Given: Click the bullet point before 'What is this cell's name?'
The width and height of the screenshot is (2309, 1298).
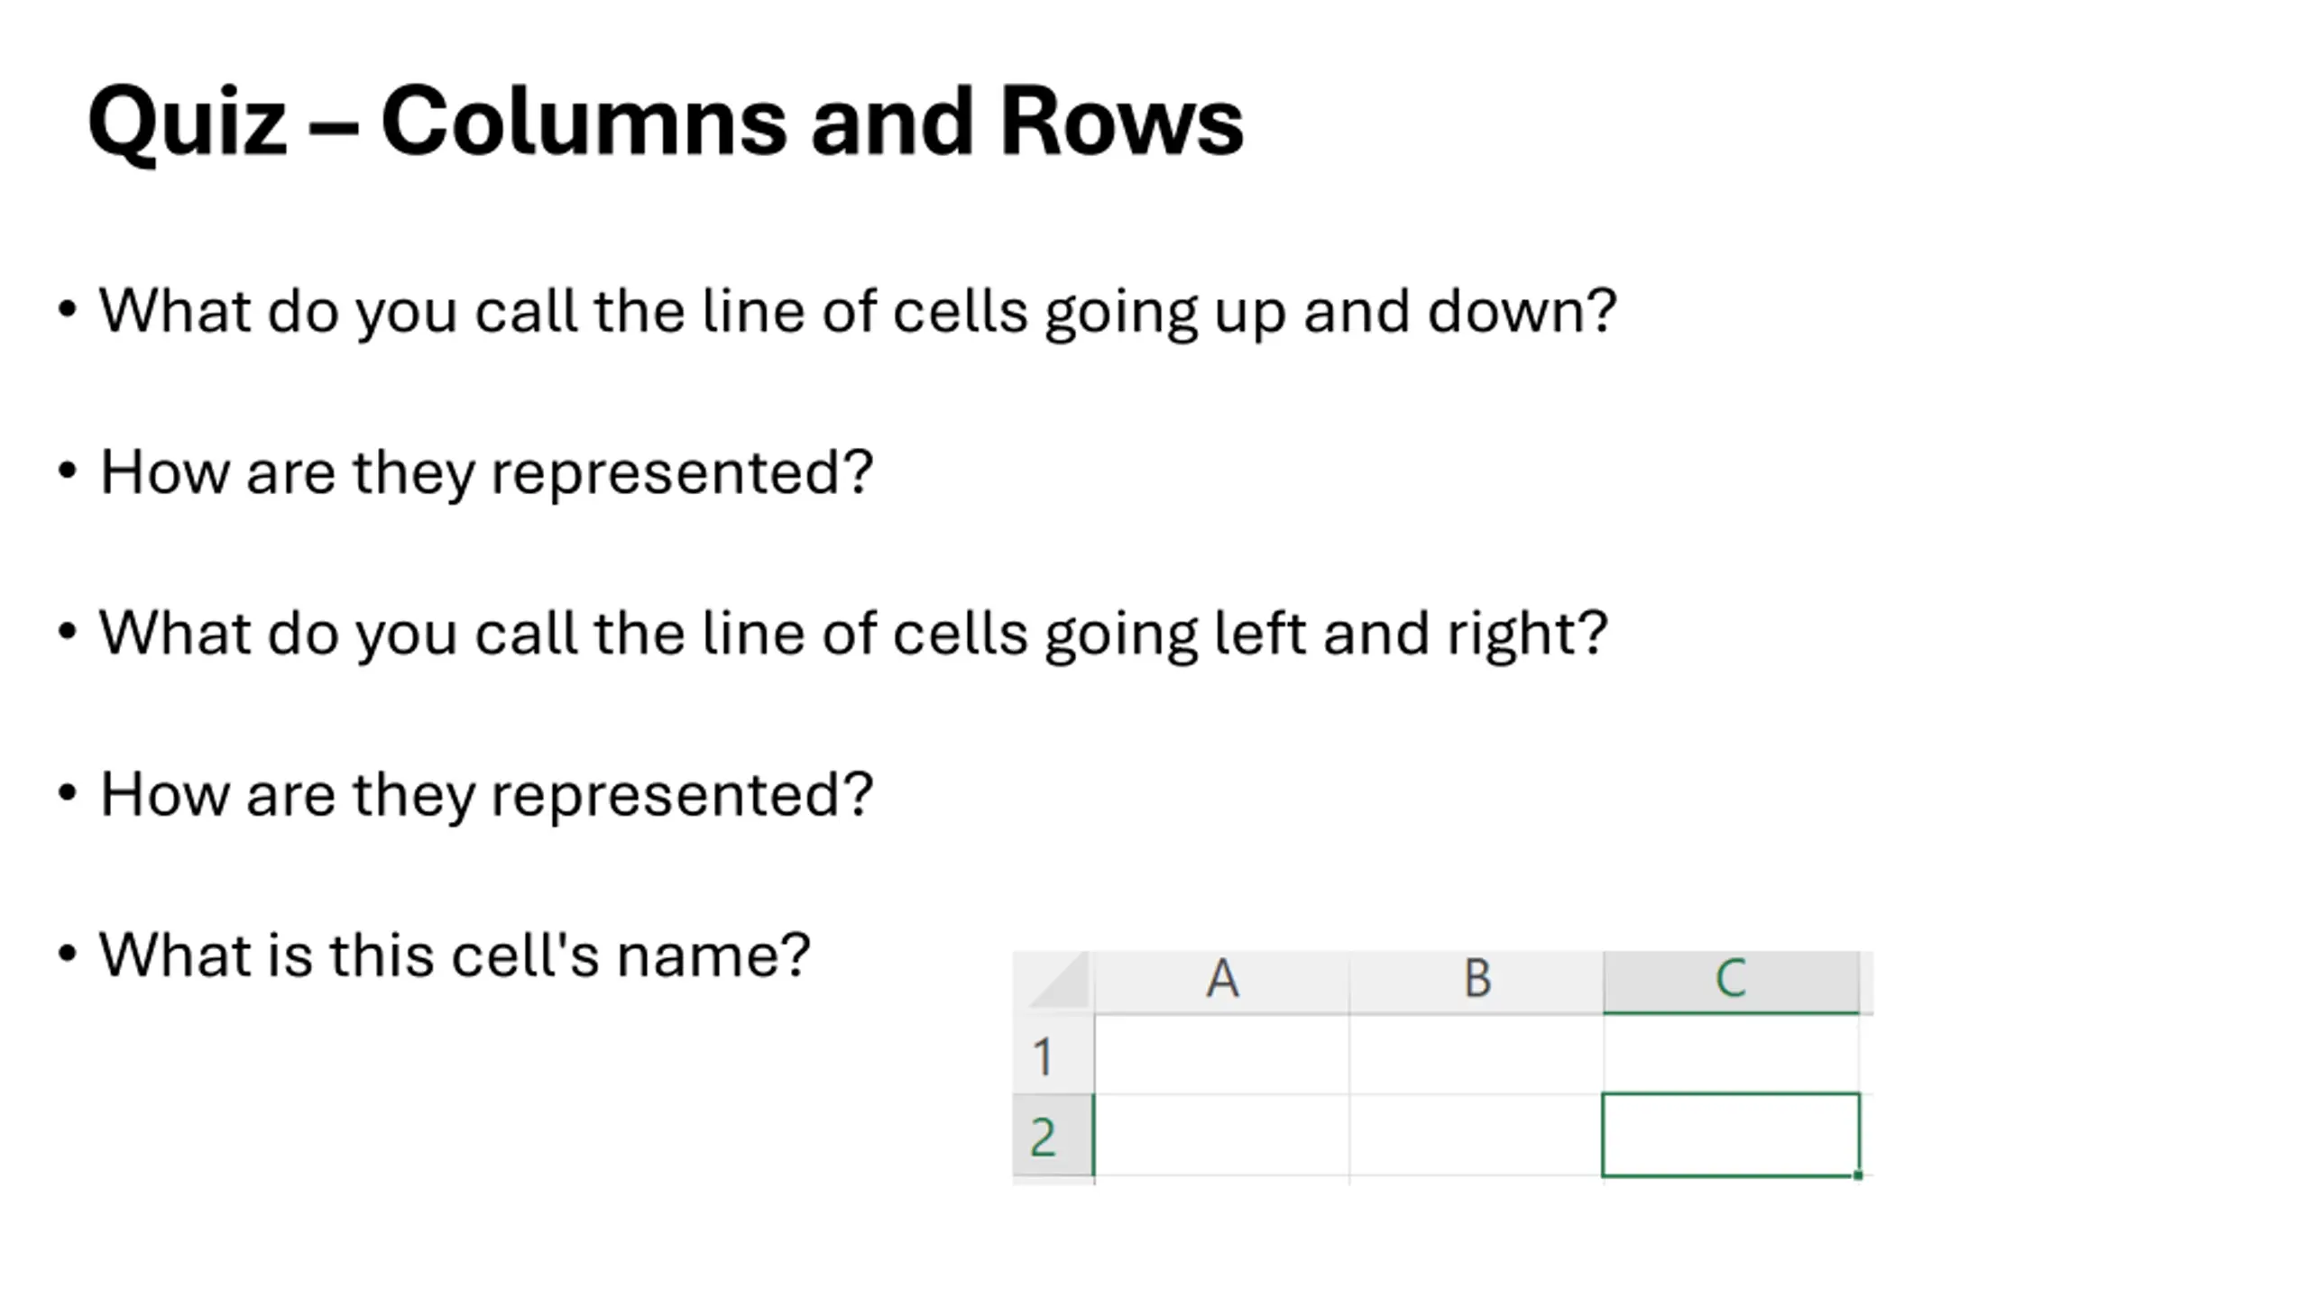Looking at the screenshot, I should pos(67,954).
